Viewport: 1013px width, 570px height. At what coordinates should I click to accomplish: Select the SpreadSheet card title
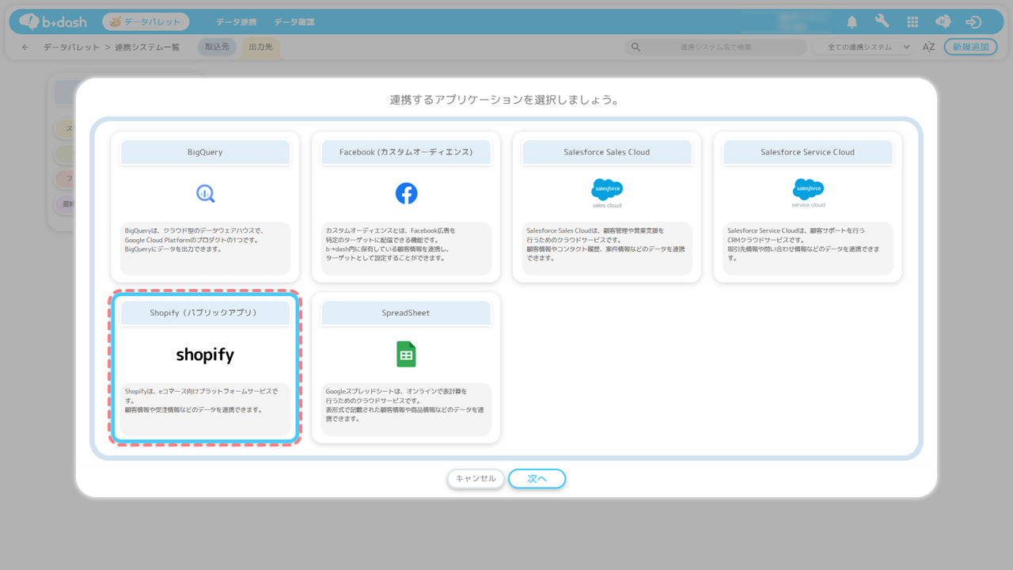click(406, 313)
